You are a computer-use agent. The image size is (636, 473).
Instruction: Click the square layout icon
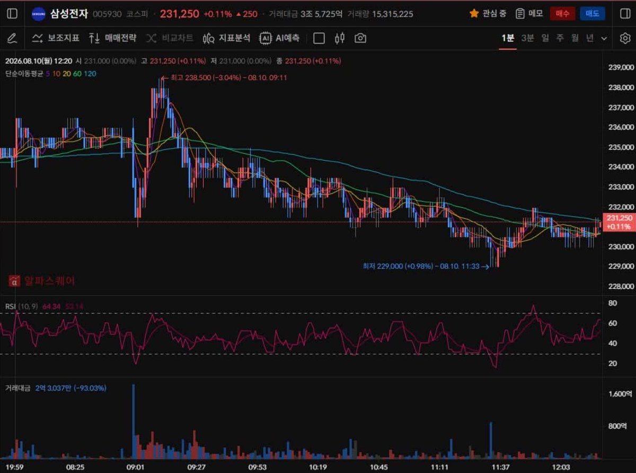(x=319, y=38)
